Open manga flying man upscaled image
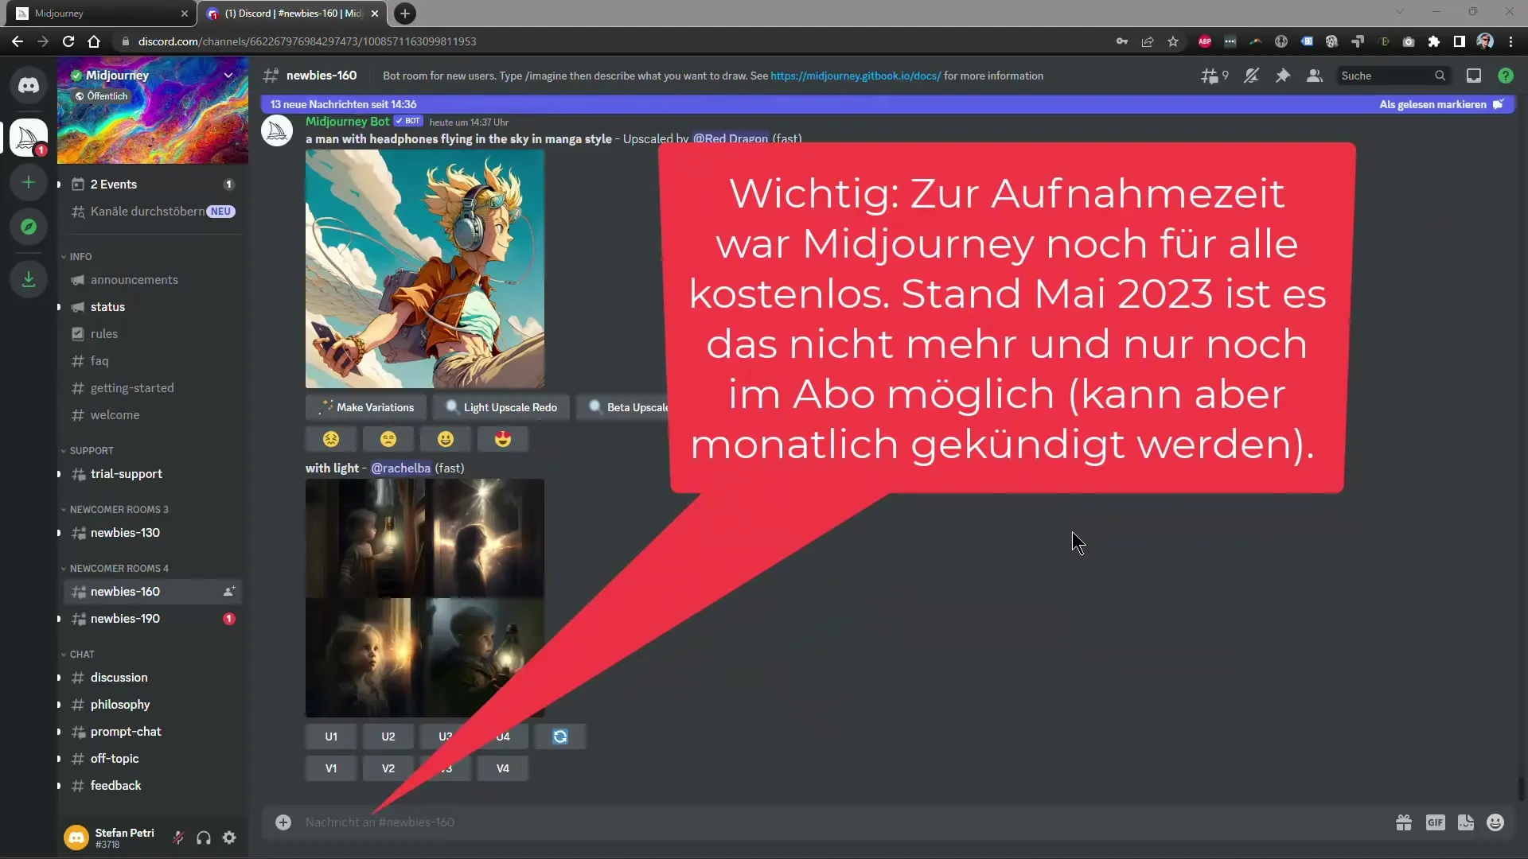1528x859 pixels. [x=425, y=269]
